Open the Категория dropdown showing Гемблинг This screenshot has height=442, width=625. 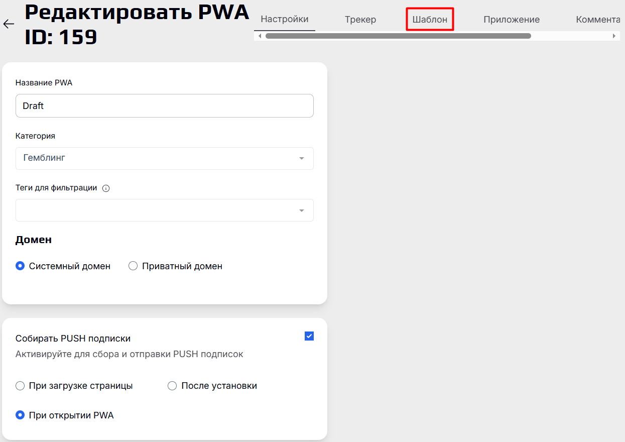164,158
